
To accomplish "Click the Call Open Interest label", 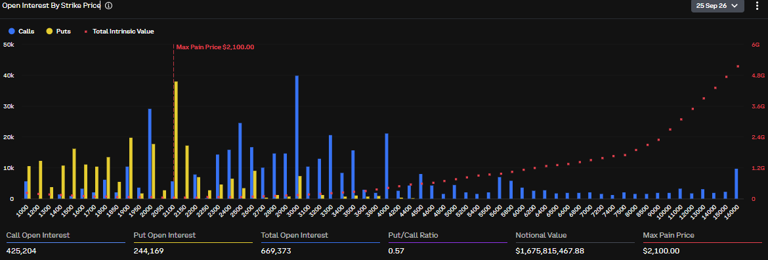I will tap(37, 236).
